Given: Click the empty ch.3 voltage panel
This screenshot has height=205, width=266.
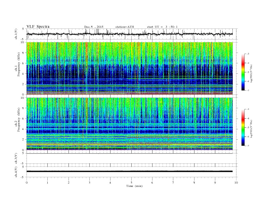Looking at the screenshot, I should pyautogui.click(x=132, y=158).
